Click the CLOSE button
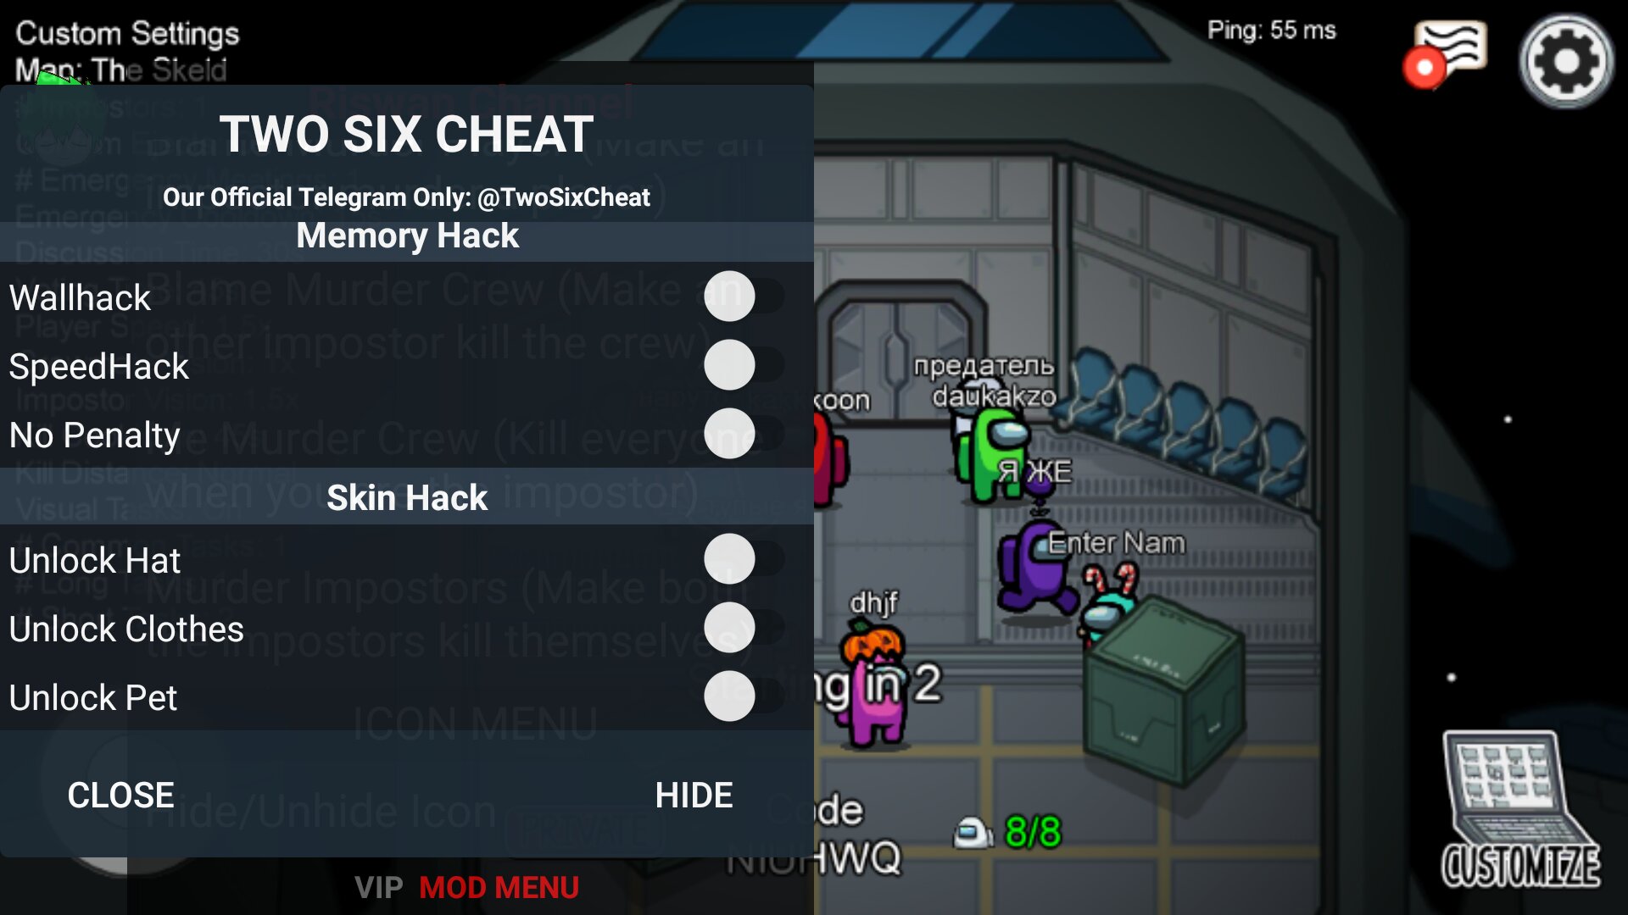The width and height of the screenshot is (1628, 915). coord(120,795)
